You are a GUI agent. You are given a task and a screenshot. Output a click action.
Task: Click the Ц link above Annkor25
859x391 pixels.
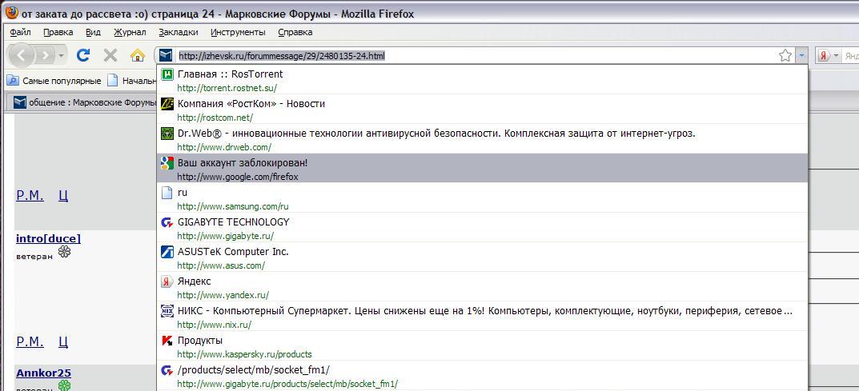63,341
